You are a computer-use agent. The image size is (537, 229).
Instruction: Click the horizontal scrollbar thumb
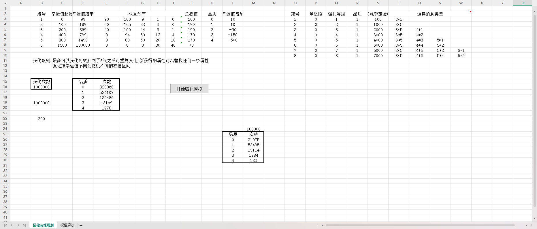click(420, 225)
